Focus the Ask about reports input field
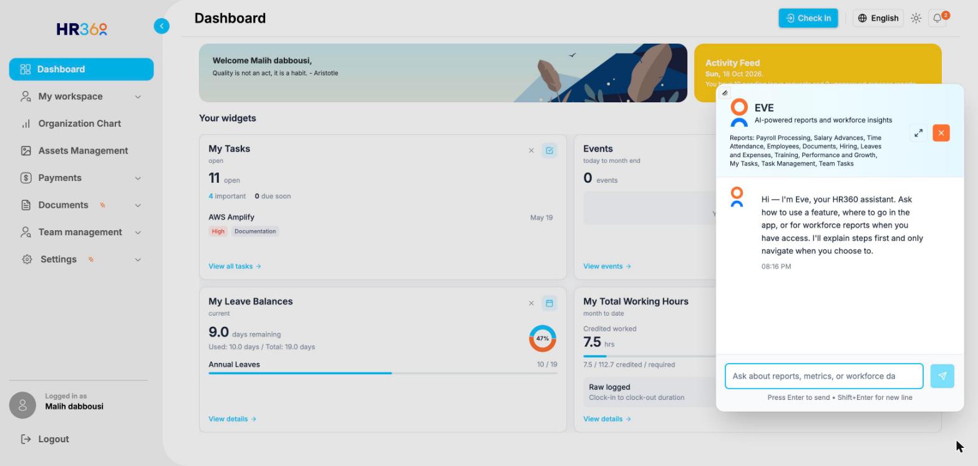978x466 pixels. pyautogui.click(x=824, y=376)
